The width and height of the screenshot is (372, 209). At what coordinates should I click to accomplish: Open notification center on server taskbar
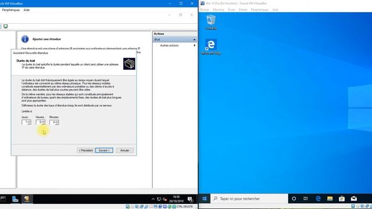point(190,199)
